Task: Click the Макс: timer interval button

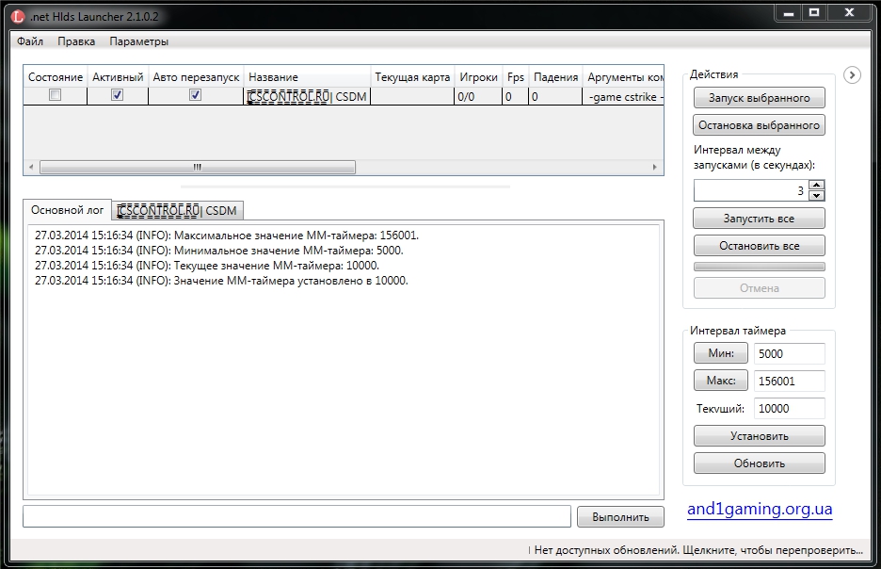Action: [720, 381]
